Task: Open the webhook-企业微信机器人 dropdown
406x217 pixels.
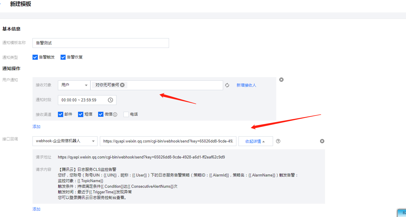Action: pyautogui.click(x=65, y=141)
